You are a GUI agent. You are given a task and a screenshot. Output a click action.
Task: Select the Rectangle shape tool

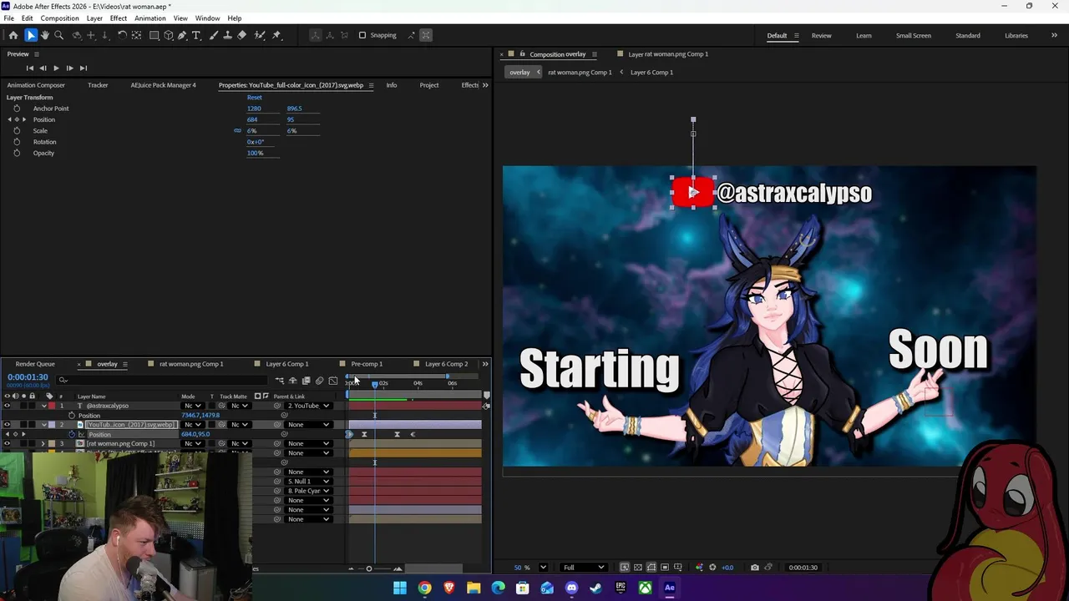(154, 35)
